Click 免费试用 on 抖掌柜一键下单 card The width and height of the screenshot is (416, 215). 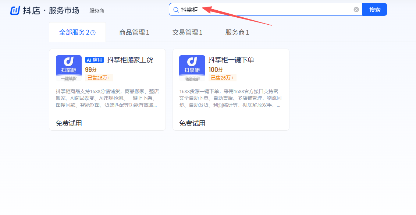[192, 123]
